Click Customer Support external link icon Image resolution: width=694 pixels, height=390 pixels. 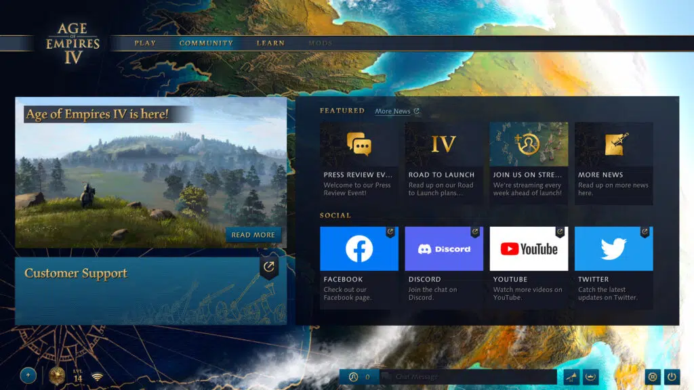click(268, 267)
